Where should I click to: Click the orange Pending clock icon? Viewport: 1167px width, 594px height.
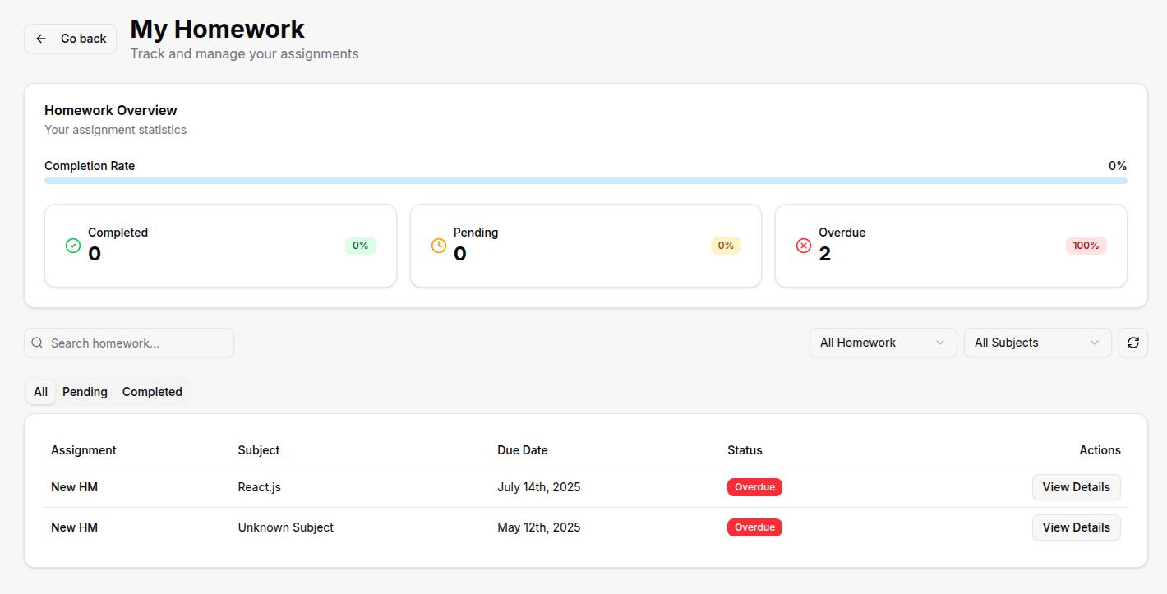(x=439, y=246)
